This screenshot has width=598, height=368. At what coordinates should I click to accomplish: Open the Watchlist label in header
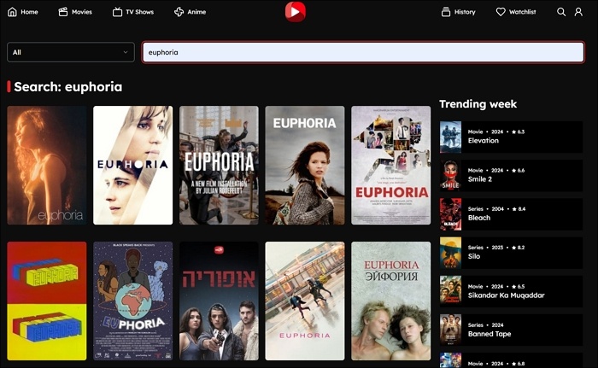pos(523,12)
